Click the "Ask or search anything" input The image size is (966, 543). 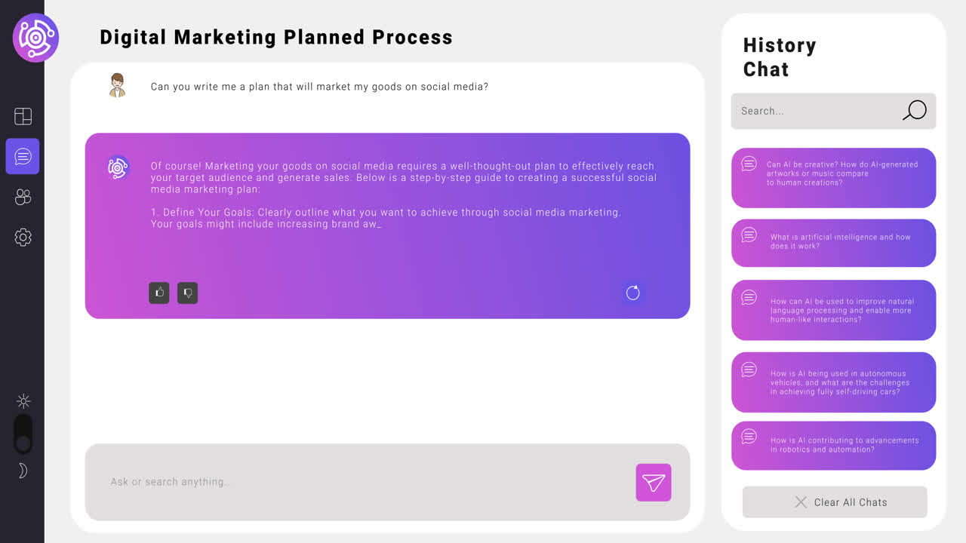coord(362,482)
